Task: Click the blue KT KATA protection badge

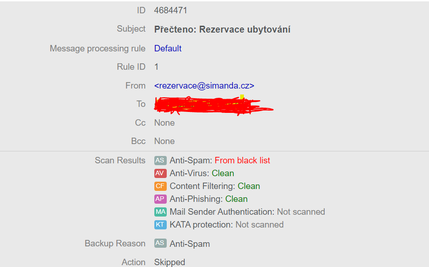Action: [160, 225]
